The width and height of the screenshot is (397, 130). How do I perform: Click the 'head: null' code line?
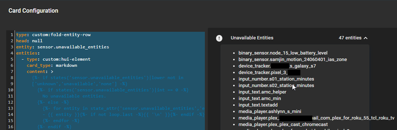29,41
